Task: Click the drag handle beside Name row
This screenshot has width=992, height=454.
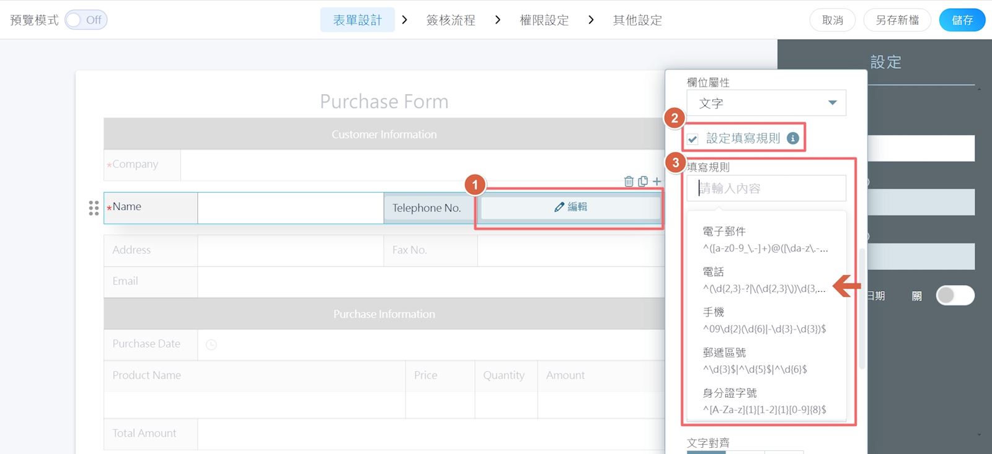Action: (94, 208)
